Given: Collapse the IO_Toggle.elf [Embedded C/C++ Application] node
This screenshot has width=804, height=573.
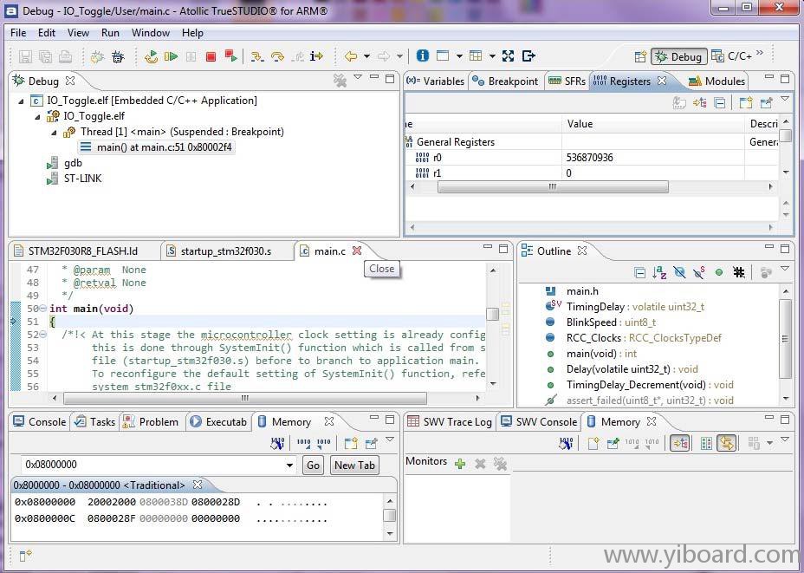Looking at the screenshot, I should [21, 101].
